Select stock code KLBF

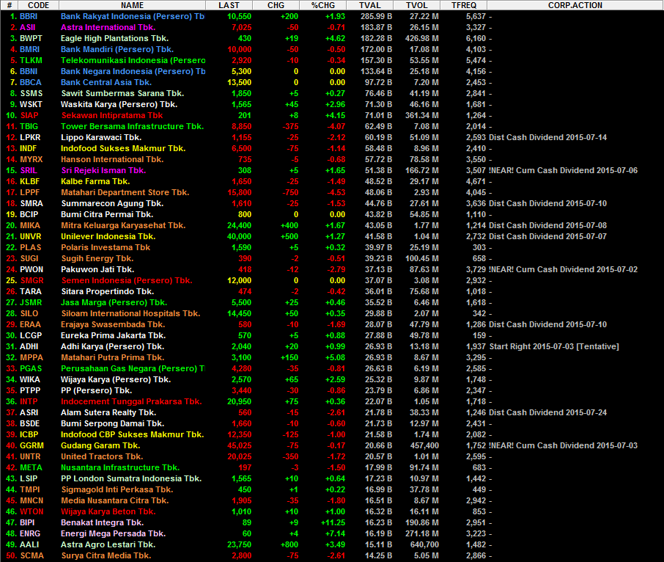click(x=29, y=181)
